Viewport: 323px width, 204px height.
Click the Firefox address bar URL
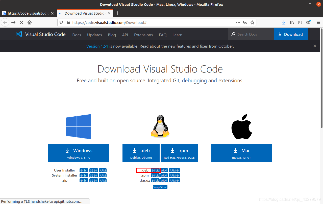pyautogui.click(x=109, y=22)
